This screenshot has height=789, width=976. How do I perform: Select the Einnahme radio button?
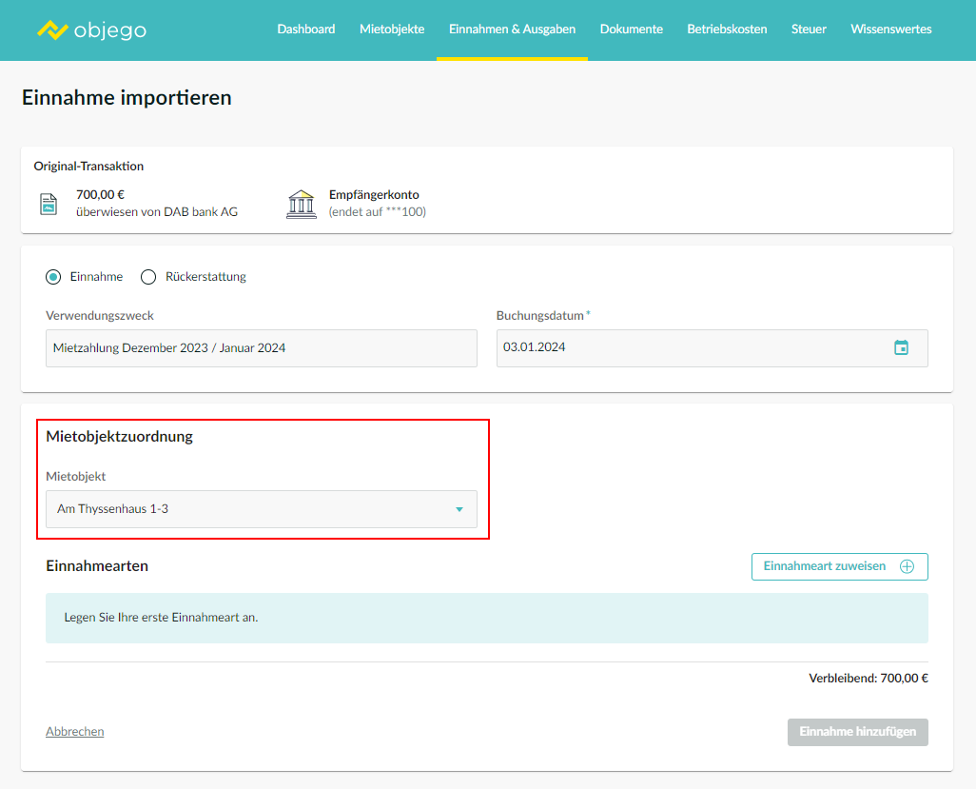53,277
